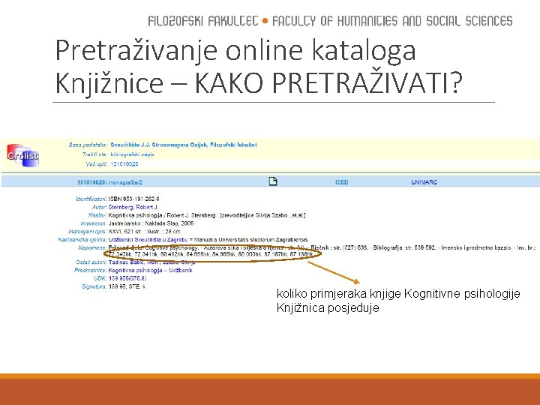Switch to UNIMARC record format
This screenshot has height=405, width=540.
click(x=424, y=182)
